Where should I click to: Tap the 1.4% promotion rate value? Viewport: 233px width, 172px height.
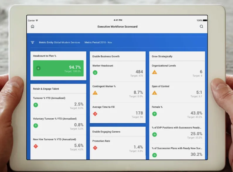click(x=138, y=147)
